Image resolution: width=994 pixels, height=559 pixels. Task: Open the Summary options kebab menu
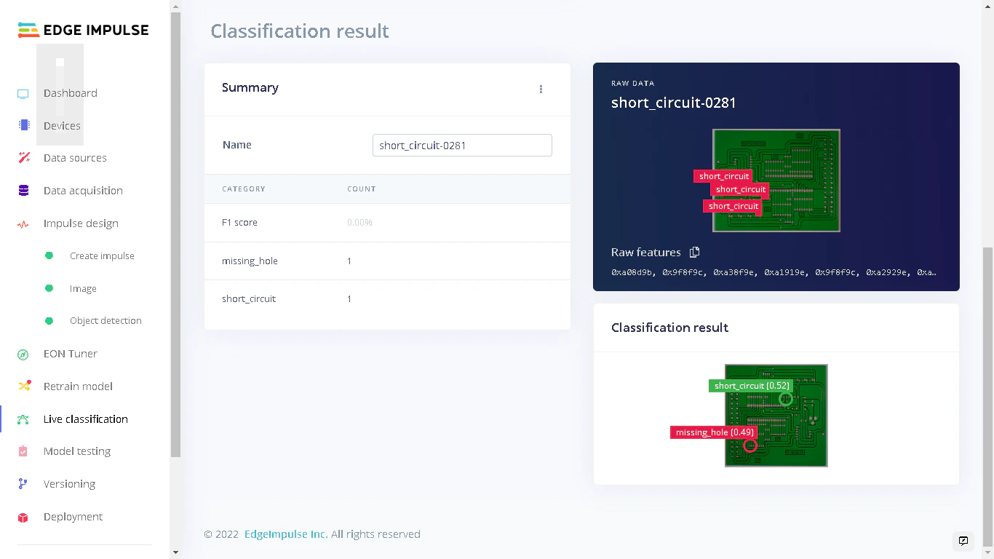coord(541,89)
